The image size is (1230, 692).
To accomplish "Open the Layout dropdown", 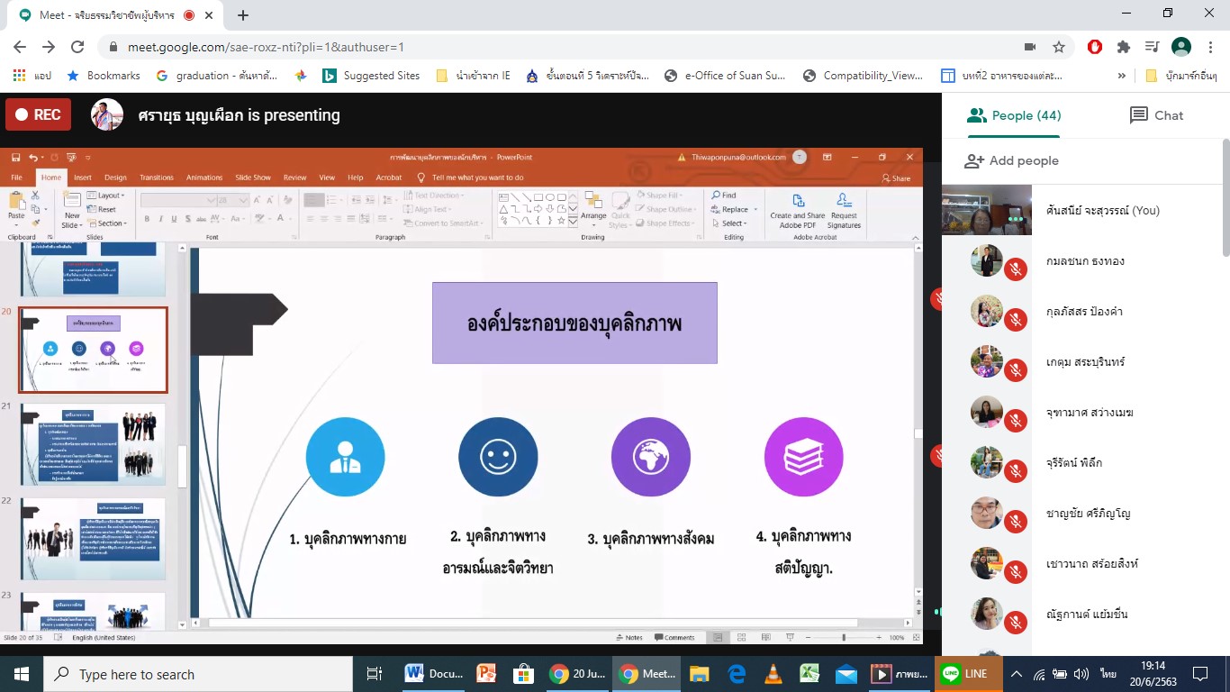I will 107,196.
